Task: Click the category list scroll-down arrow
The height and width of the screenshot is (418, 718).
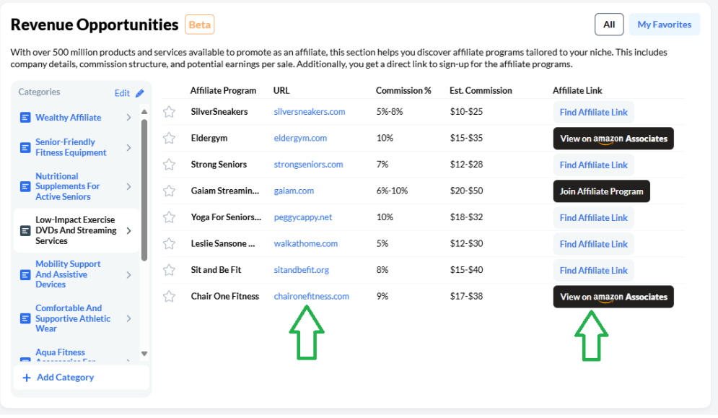Action: [x=144, y=353]
